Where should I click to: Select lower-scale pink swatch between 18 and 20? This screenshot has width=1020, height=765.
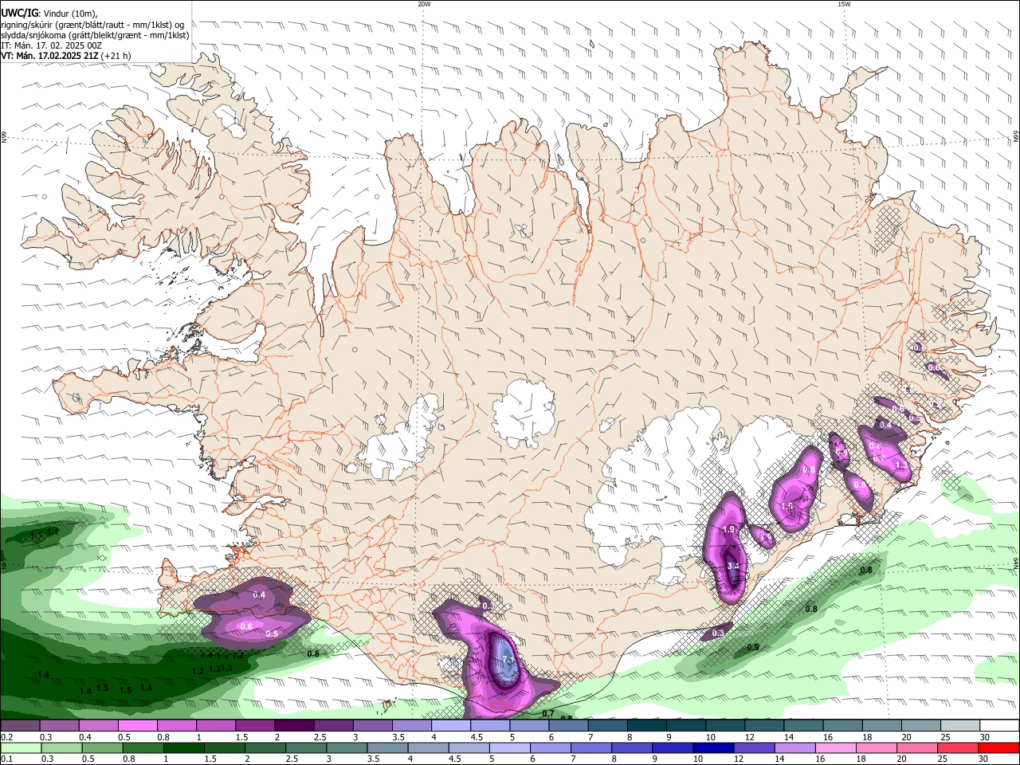coord(878,747)
